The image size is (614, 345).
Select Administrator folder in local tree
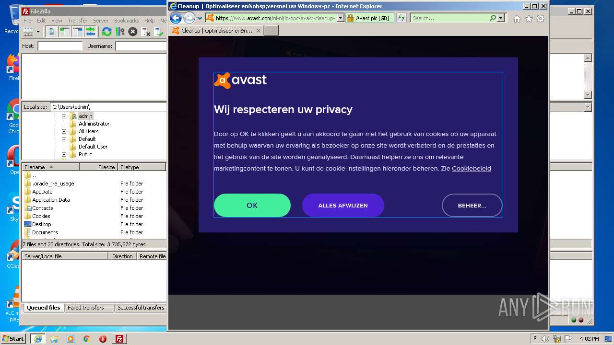click(x=94, y=124)
